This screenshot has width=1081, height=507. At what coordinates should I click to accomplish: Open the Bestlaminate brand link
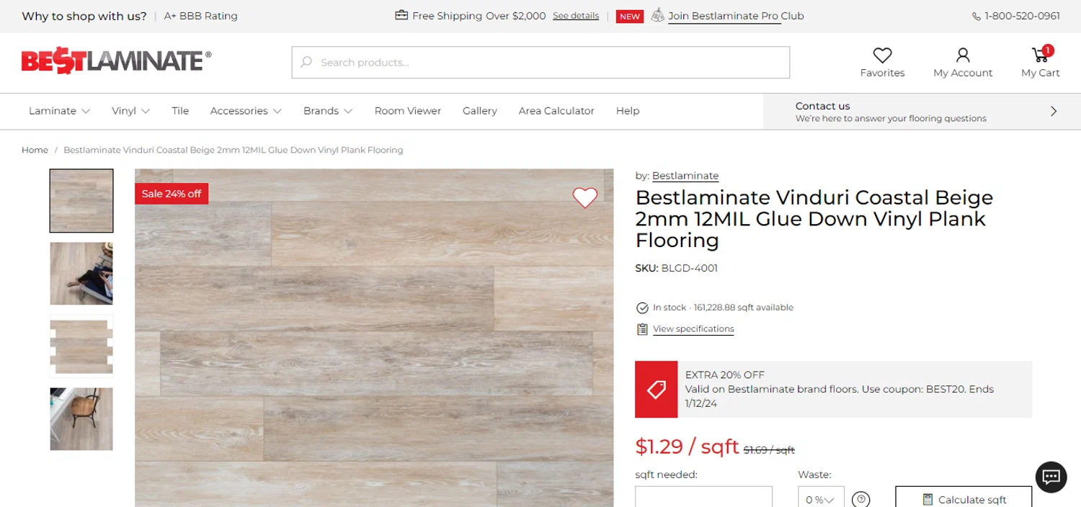coord(685,176)
